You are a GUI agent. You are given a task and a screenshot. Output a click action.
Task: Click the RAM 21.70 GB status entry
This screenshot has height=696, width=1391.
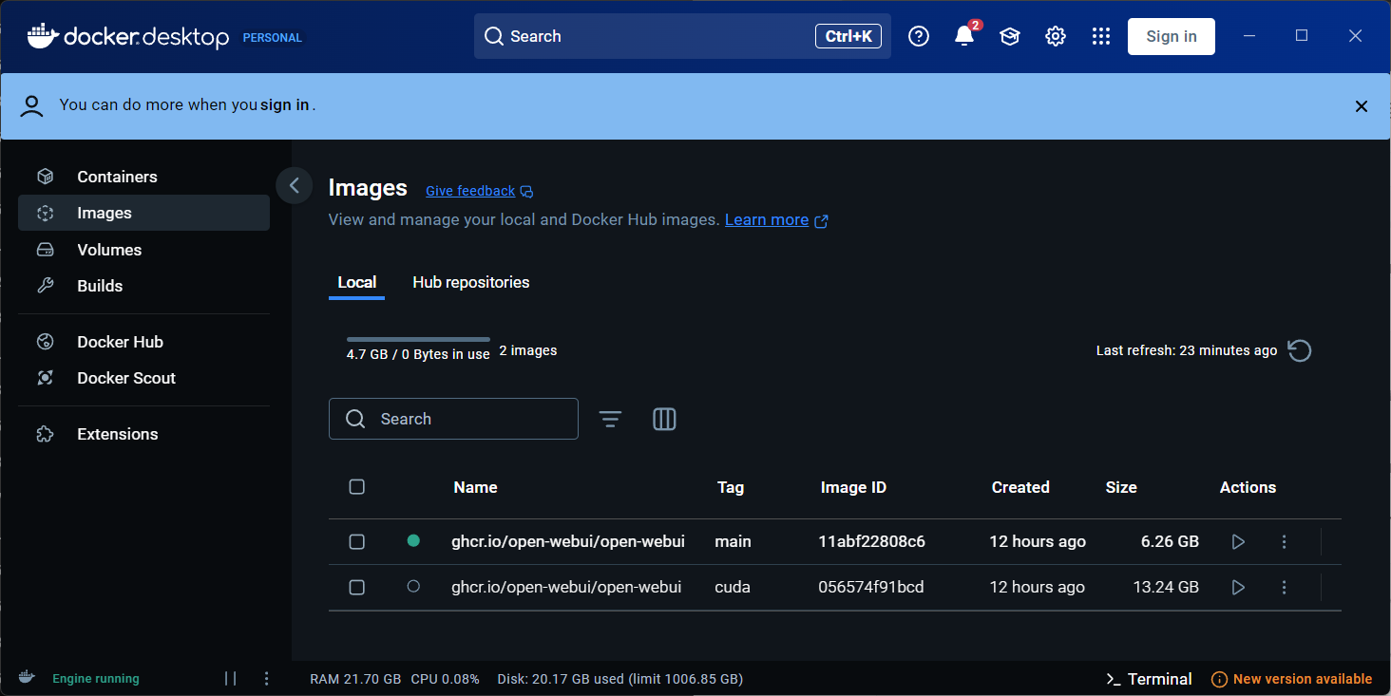click(x=355, y=679)
